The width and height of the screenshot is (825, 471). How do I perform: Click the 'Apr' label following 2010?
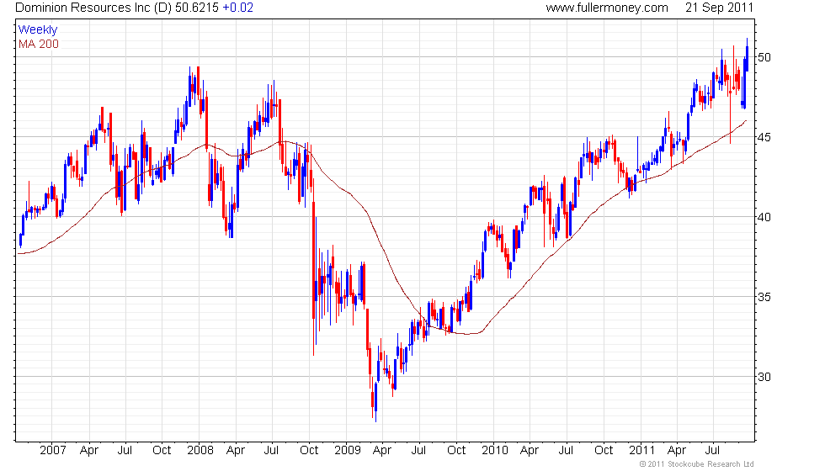coord(530,451)
